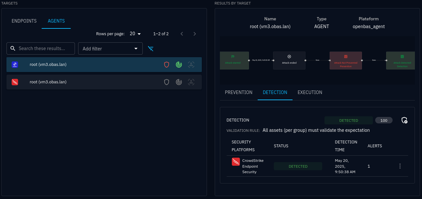
Task: Open the three-dot menu for CrowdStrike row
Action: click(x=400, y=166)
